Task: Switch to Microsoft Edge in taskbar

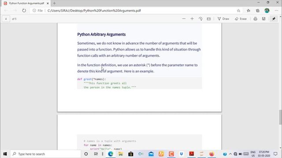Action: [x=111, y=154]
